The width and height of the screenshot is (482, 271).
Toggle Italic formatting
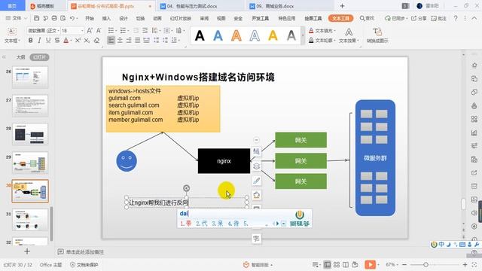click(x=39, y=40)
